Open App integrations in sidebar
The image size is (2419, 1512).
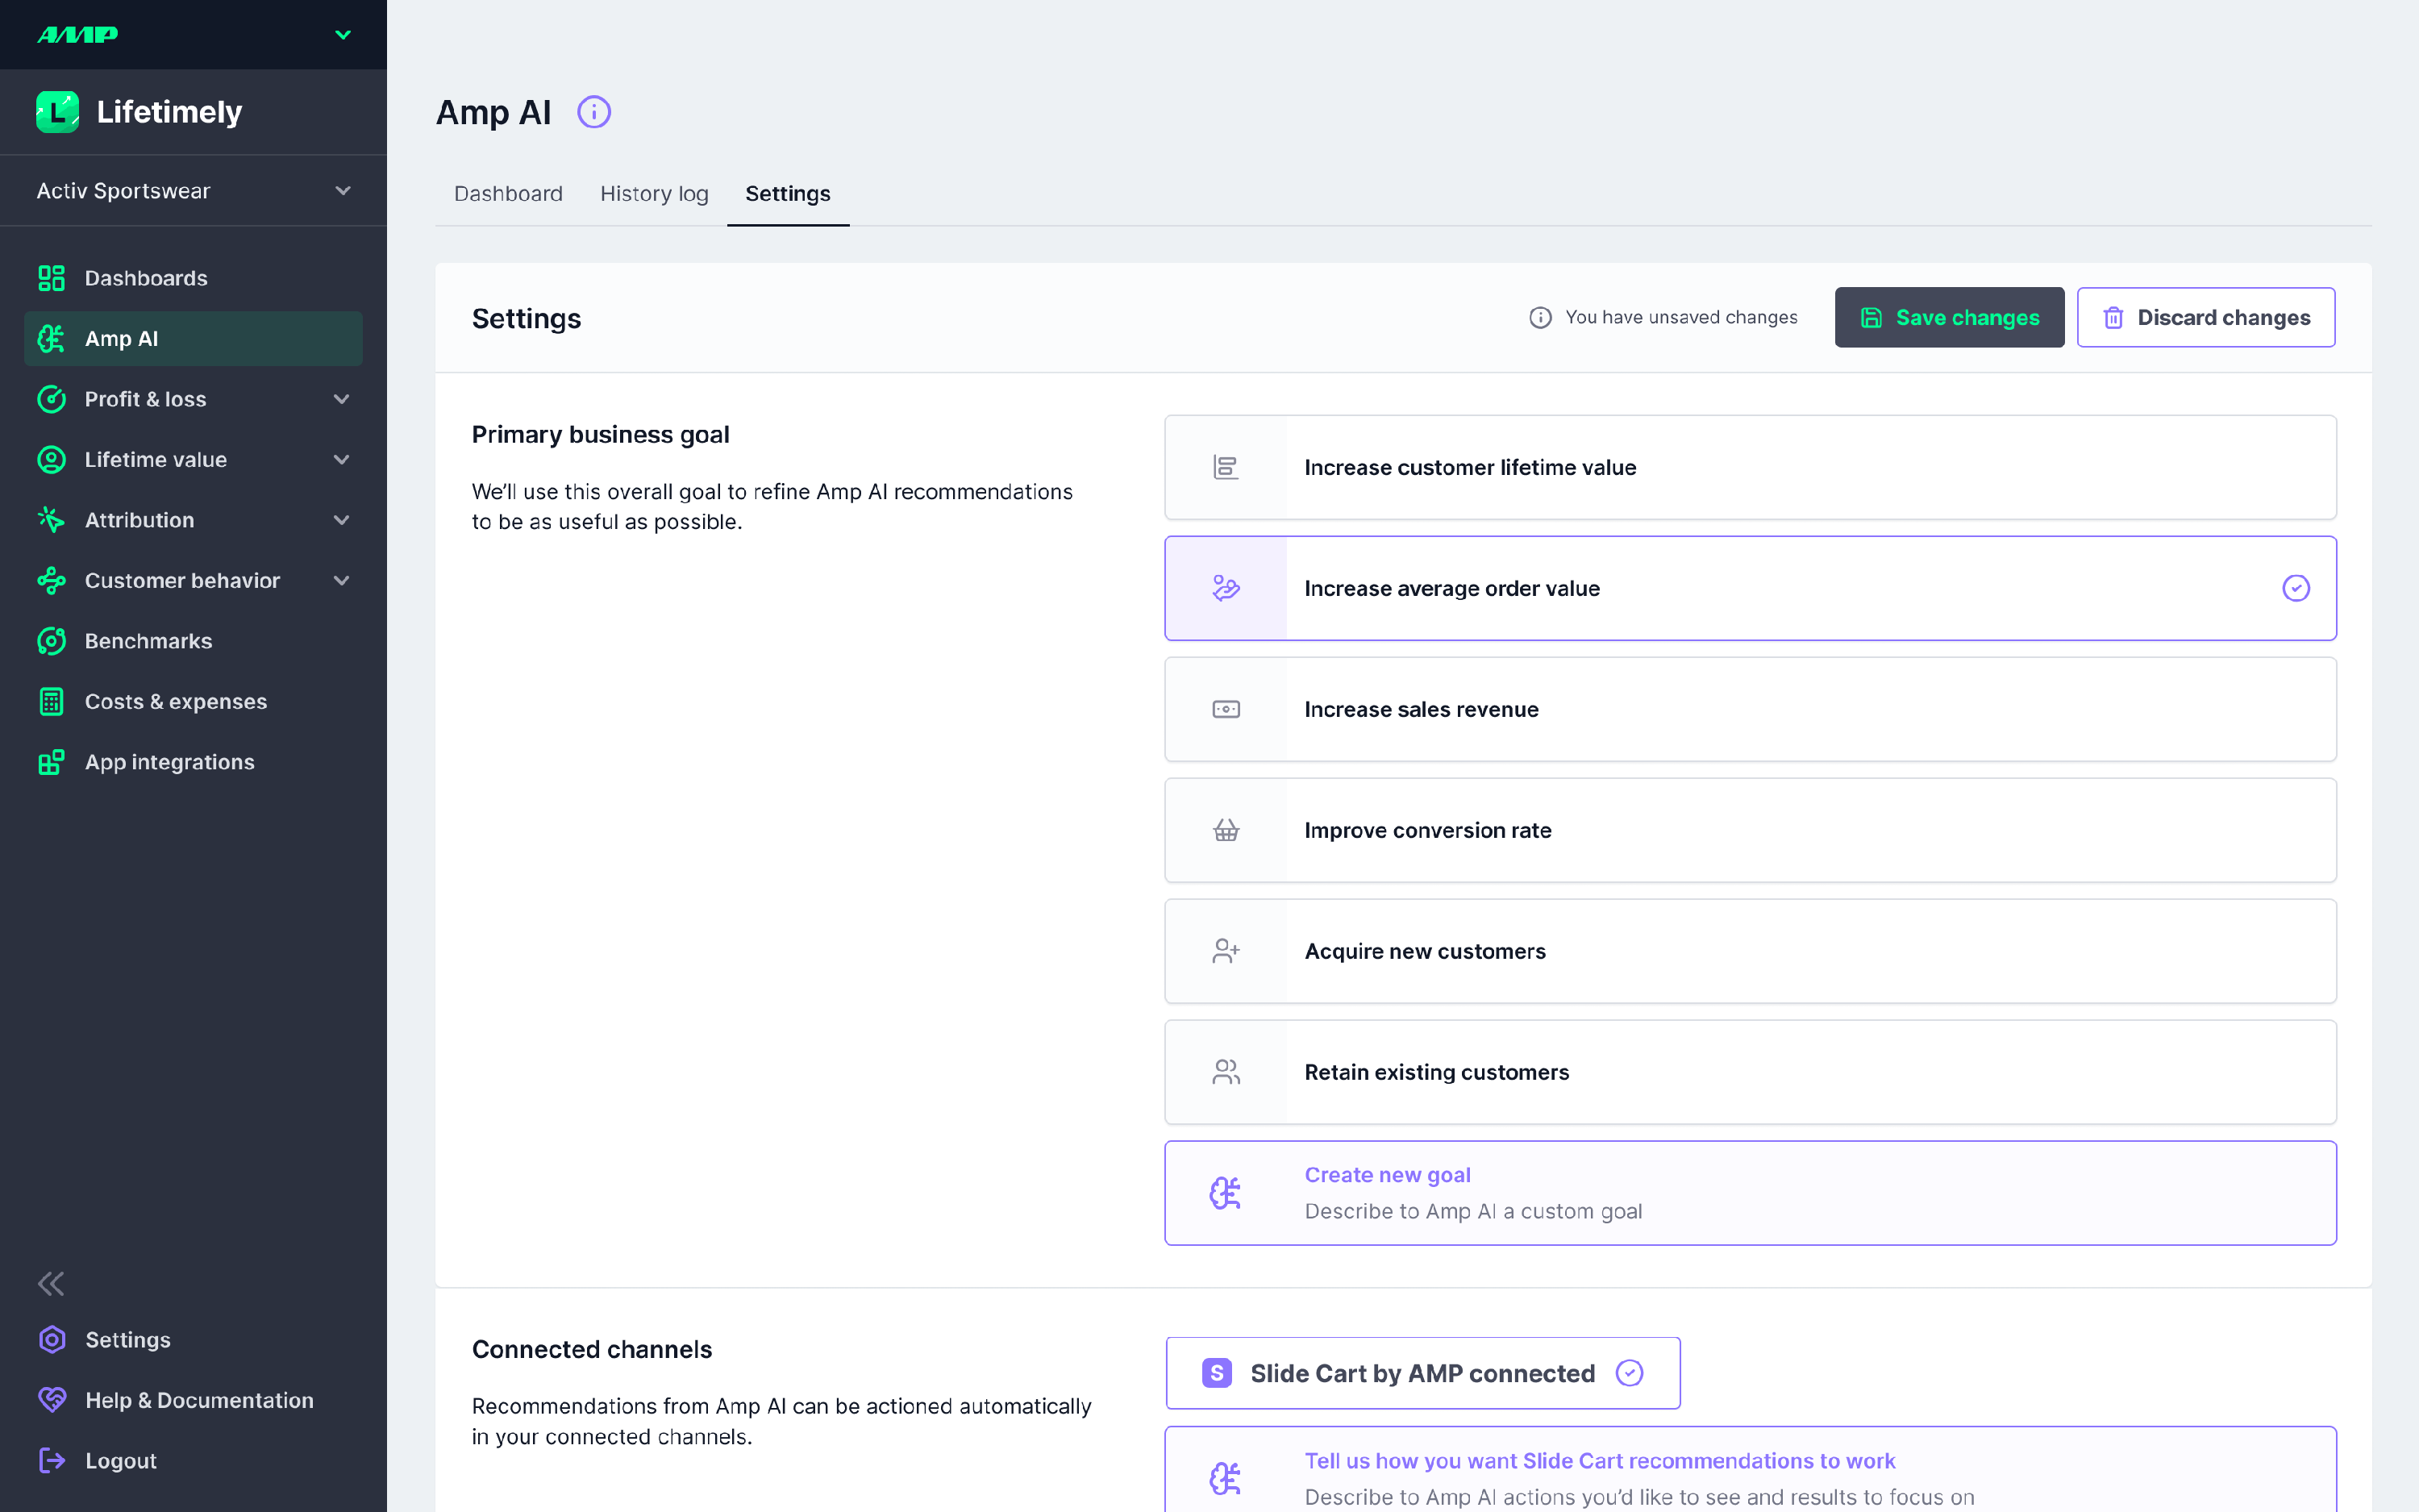(169, 762)
